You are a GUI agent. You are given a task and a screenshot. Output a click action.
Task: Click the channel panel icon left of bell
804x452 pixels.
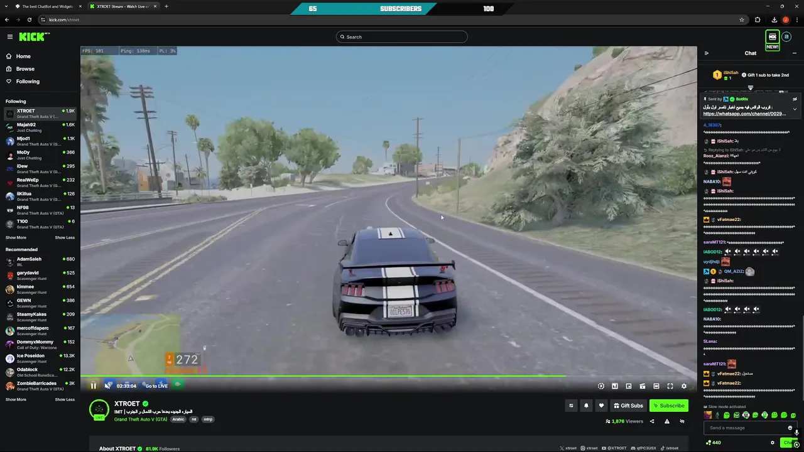(x=571, y=406)
